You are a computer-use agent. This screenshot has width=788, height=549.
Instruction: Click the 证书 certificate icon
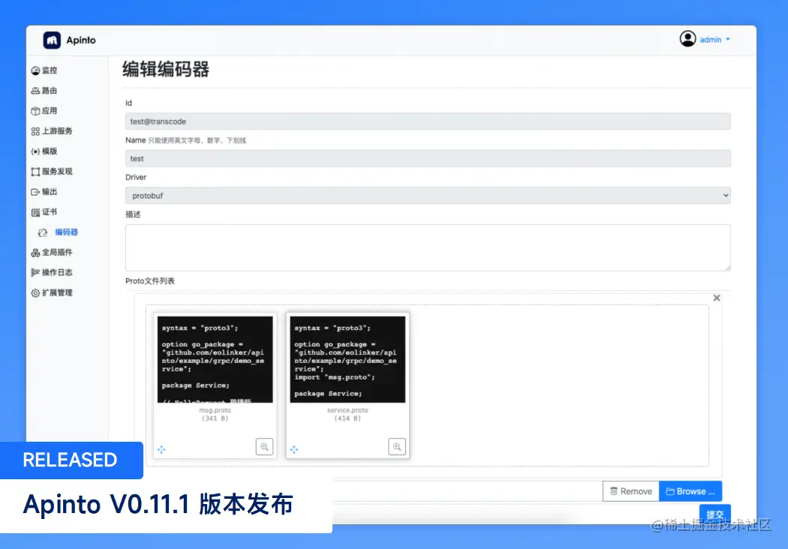[35, 212]
